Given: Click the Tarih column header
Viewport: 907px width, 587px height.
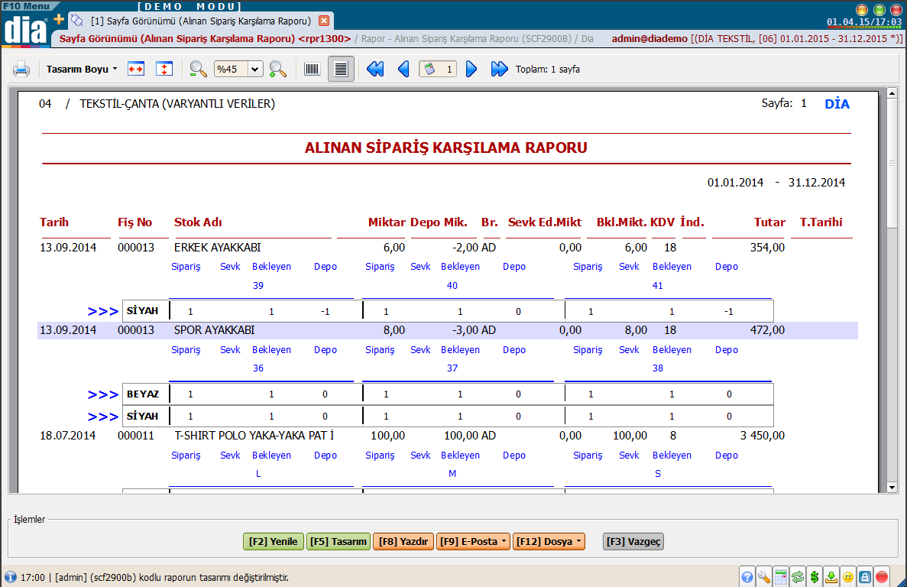Looking at the screenshot, I should pyautogui.click(x=53, y=222).
